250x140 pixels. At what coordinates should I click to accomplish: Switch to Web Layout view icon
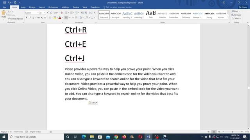coord(219,132)
